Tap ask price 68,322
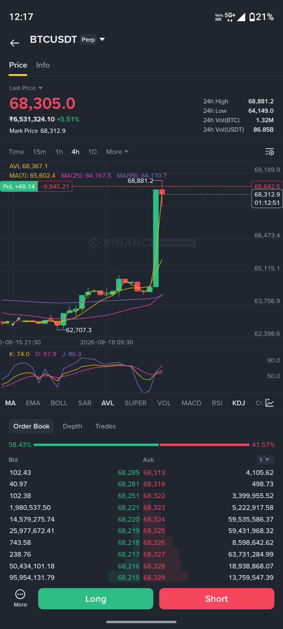Viewport: 283px width, 629px height. click(x=154, y=496)
